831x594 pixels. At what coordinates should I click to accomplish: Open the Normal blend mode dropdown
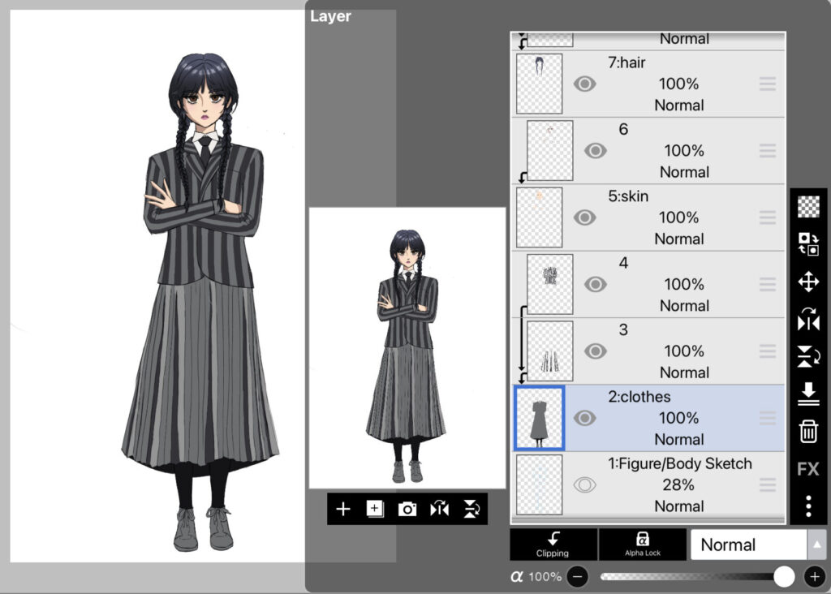(747, 544)
